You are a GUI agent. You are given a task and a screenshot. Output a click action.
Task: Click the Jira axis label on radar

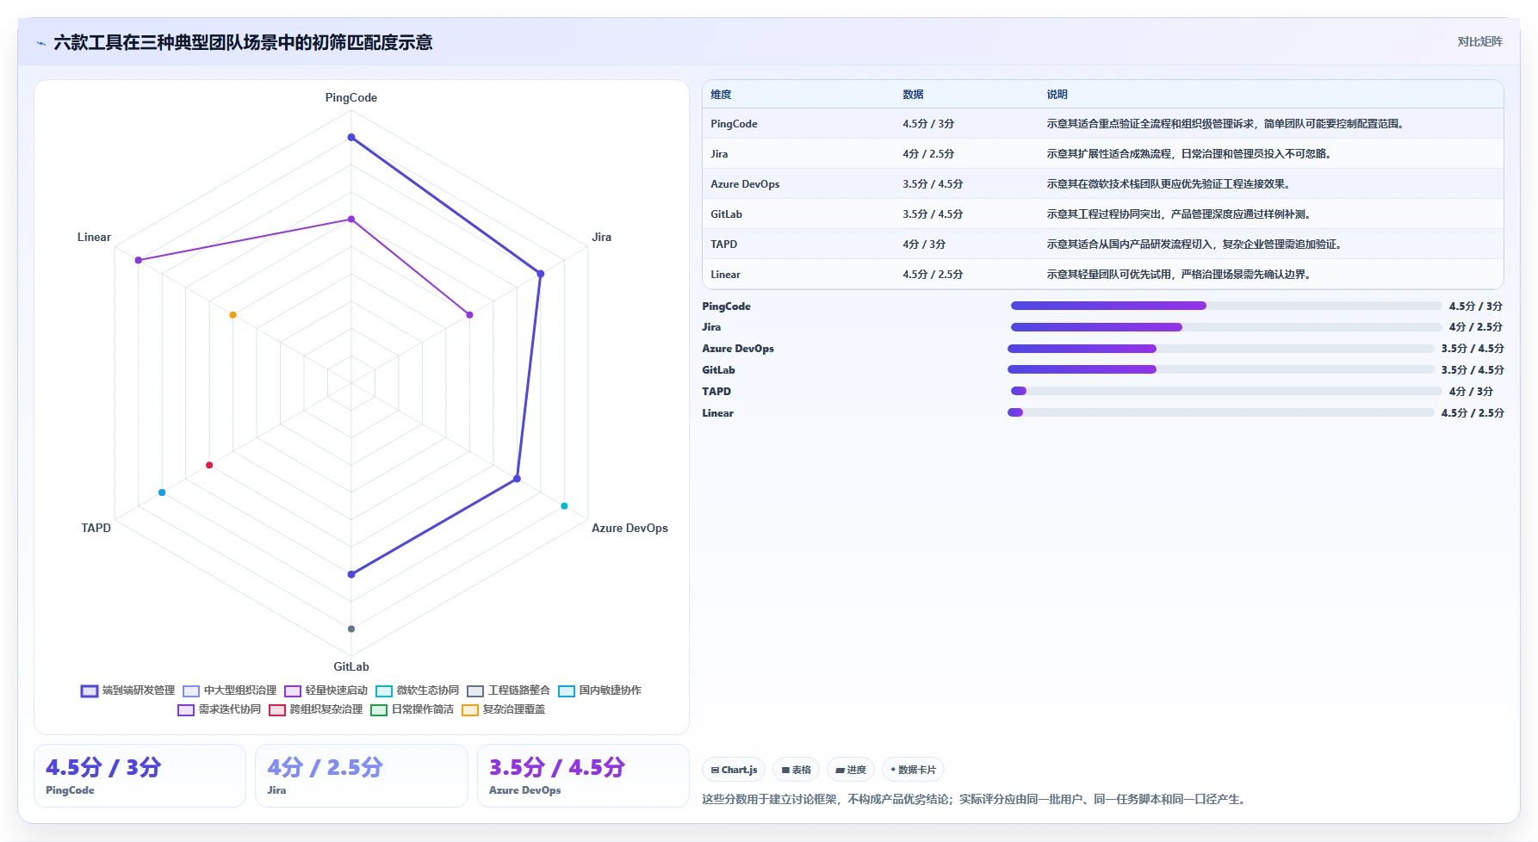click(x=601, y=237)
